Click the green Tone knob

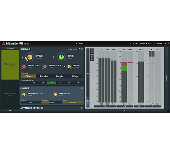pyautogui.click(x=61, y=57)
